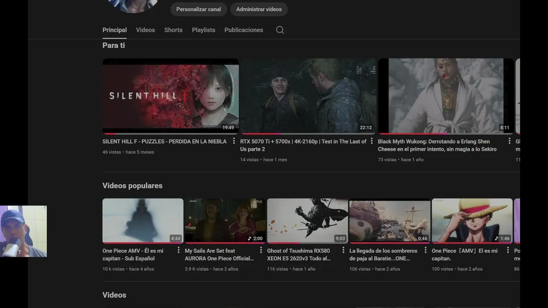Click the '14 vistas • hace 1 mes' text

click(264, 160)
